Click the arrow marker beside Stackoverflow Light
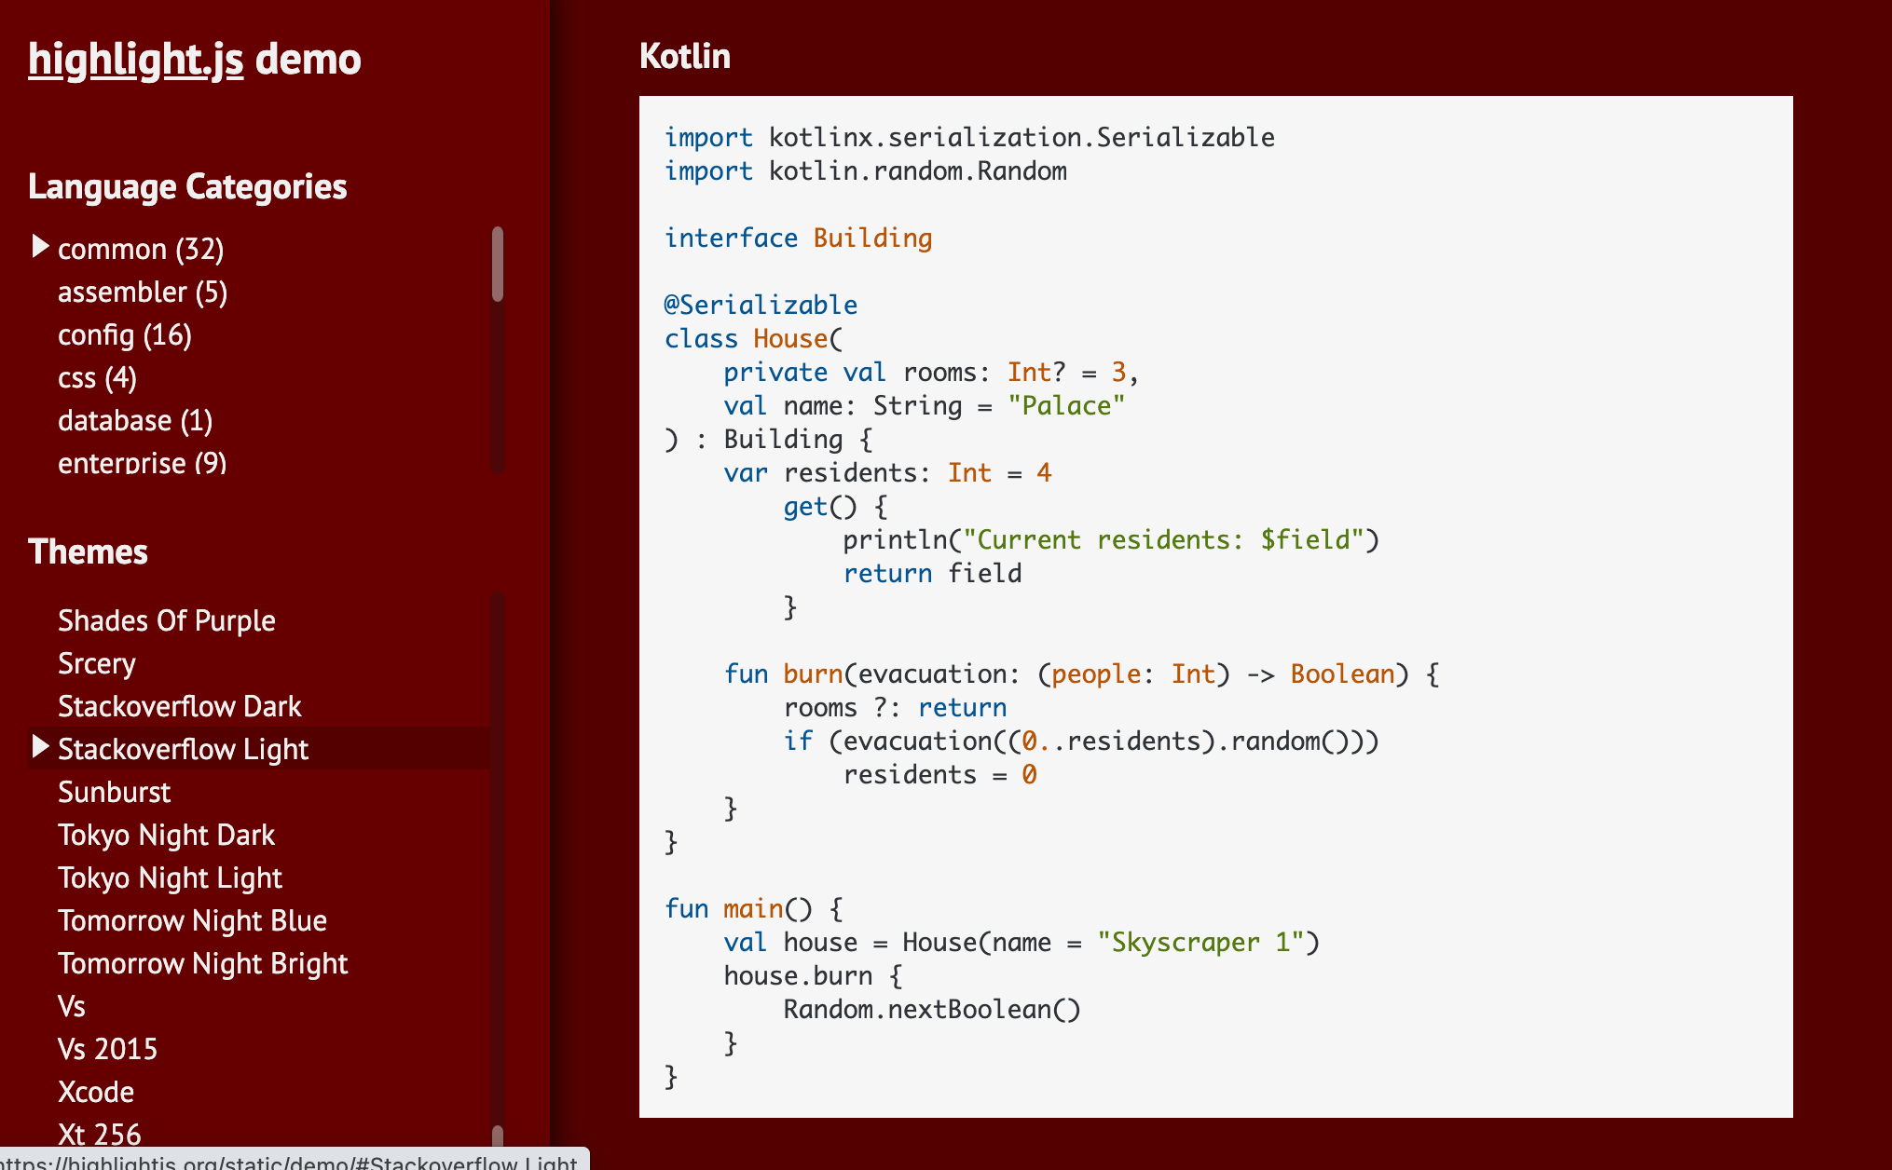 [40, 747]
